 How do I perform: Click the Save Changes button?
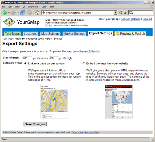click(35, 124)
